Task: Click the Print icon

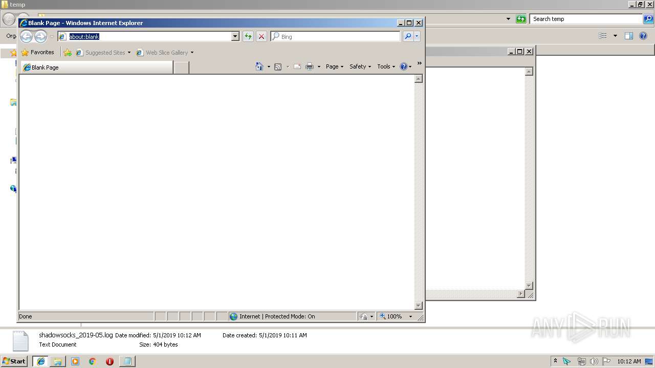Action: point(310,66)
